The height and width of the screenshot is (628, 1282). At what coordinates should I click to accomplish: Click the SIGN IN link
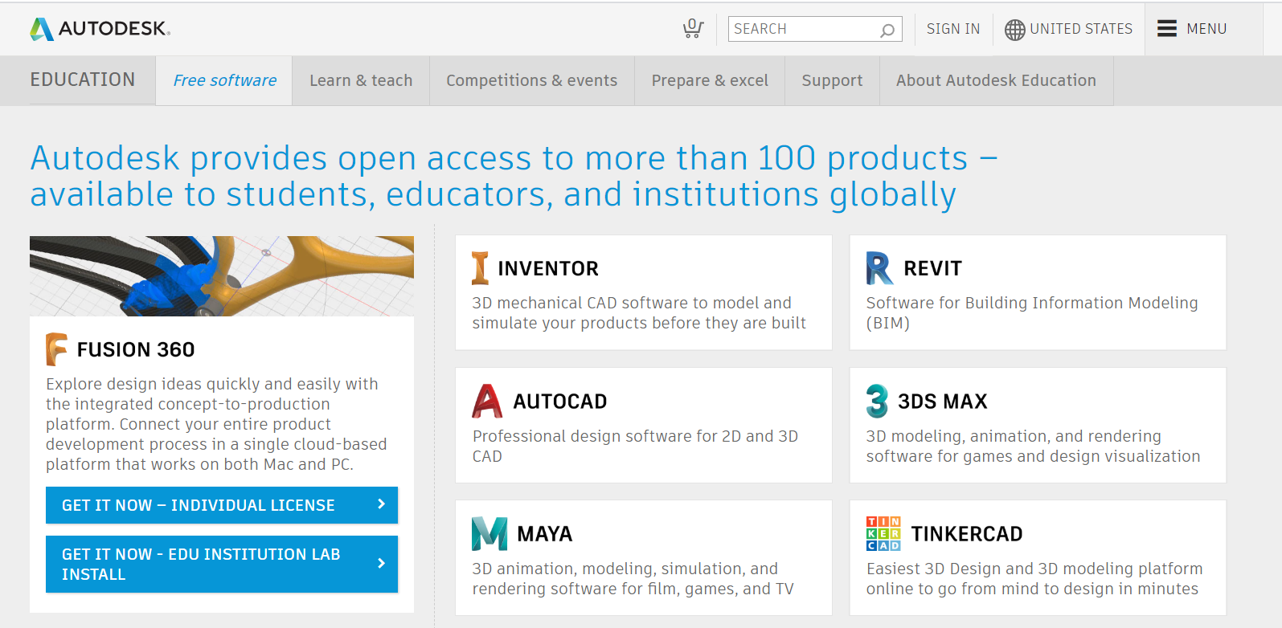[953, 29]
